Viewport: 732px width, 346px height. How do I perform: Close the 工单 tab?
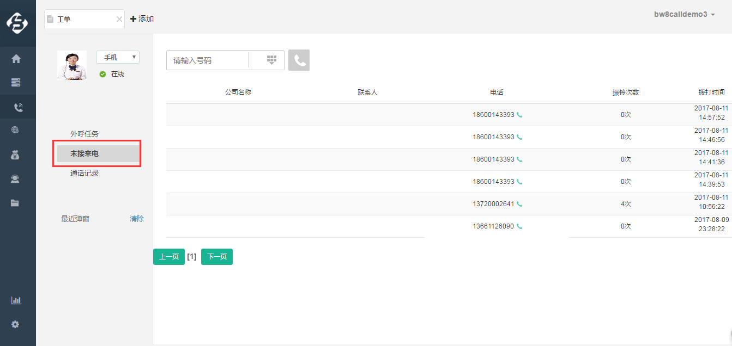click(119, 19)
